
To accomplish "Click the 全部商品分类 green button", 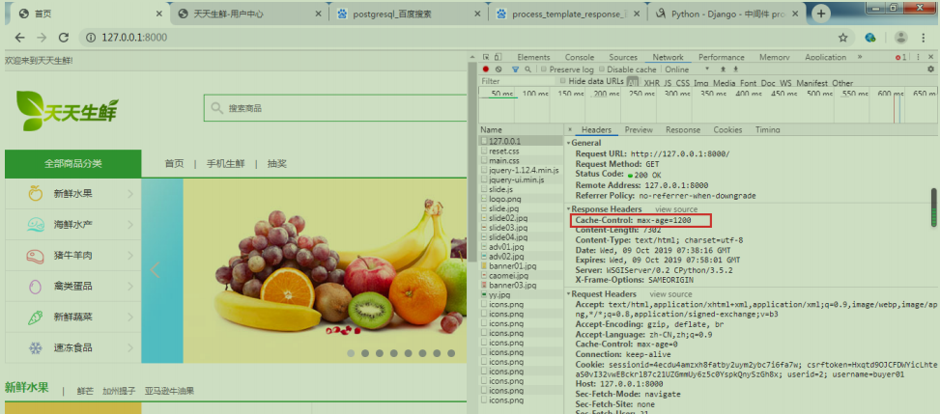I will (73, 163).
